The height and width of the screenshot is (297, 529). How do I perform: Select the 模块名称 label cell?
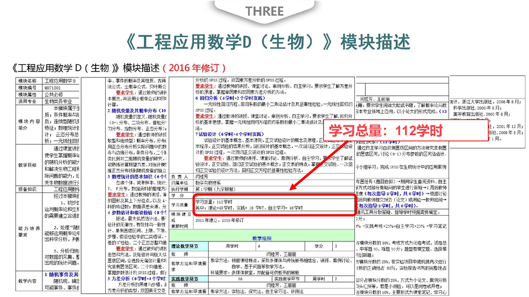[28, 80]
